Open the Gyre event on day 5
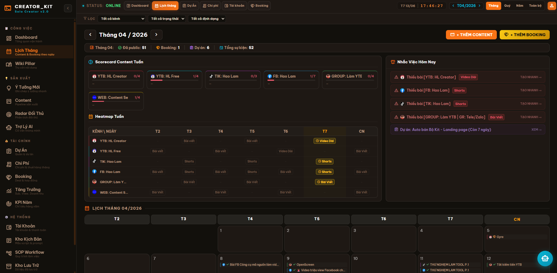This screenshot has height=273, width=557. [517, 237]
